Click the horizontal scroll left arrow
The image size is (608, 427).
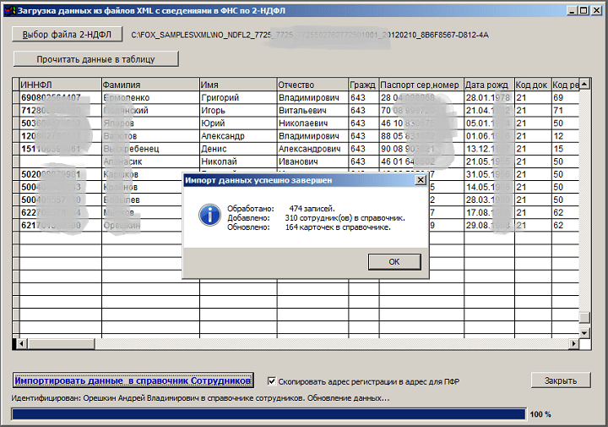tap(21, 343)
